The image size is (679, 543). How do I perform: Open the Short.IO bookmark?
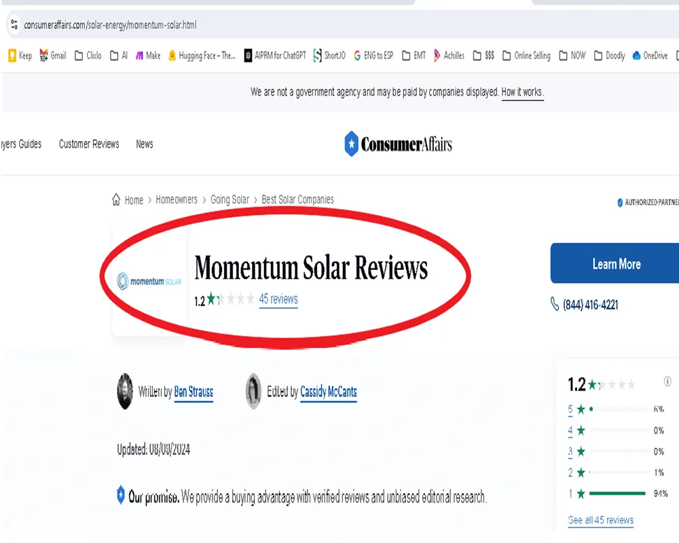[329, 56]
